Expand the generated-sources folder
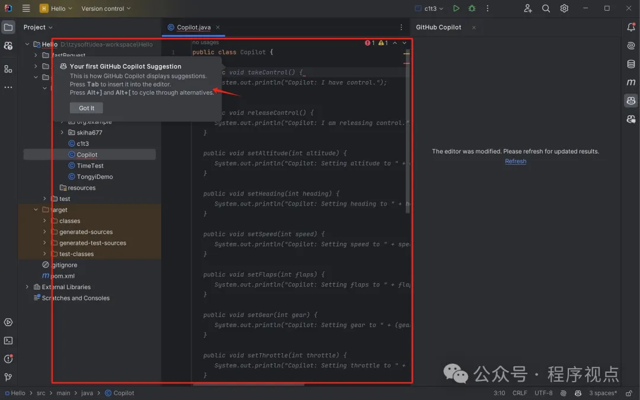This screenshot has height=400, width=640. [x=44, y=232]
